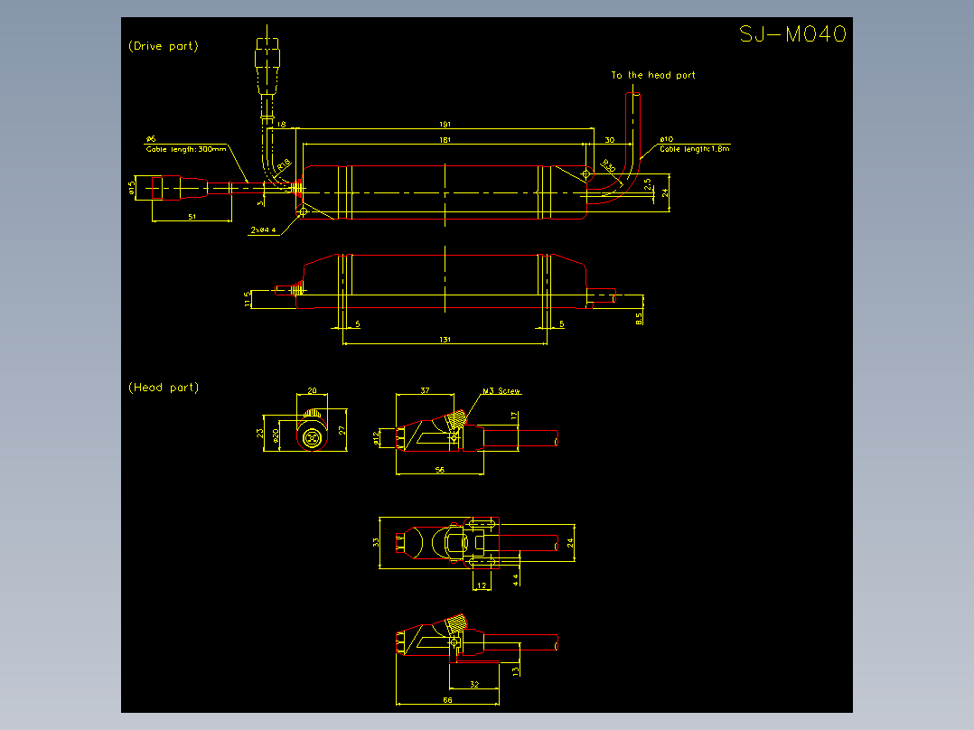Click the M3 Screw callout text
The height and width of the screenshot is (730, 974).
502,390
